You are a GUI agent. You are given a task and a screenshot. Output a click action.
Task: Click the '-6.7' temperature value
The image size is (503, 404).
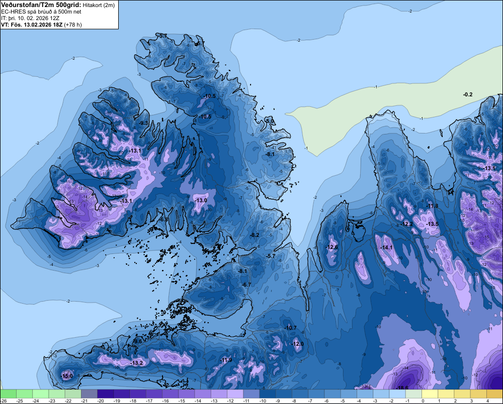pyautogui.click(x=246, y=285)
